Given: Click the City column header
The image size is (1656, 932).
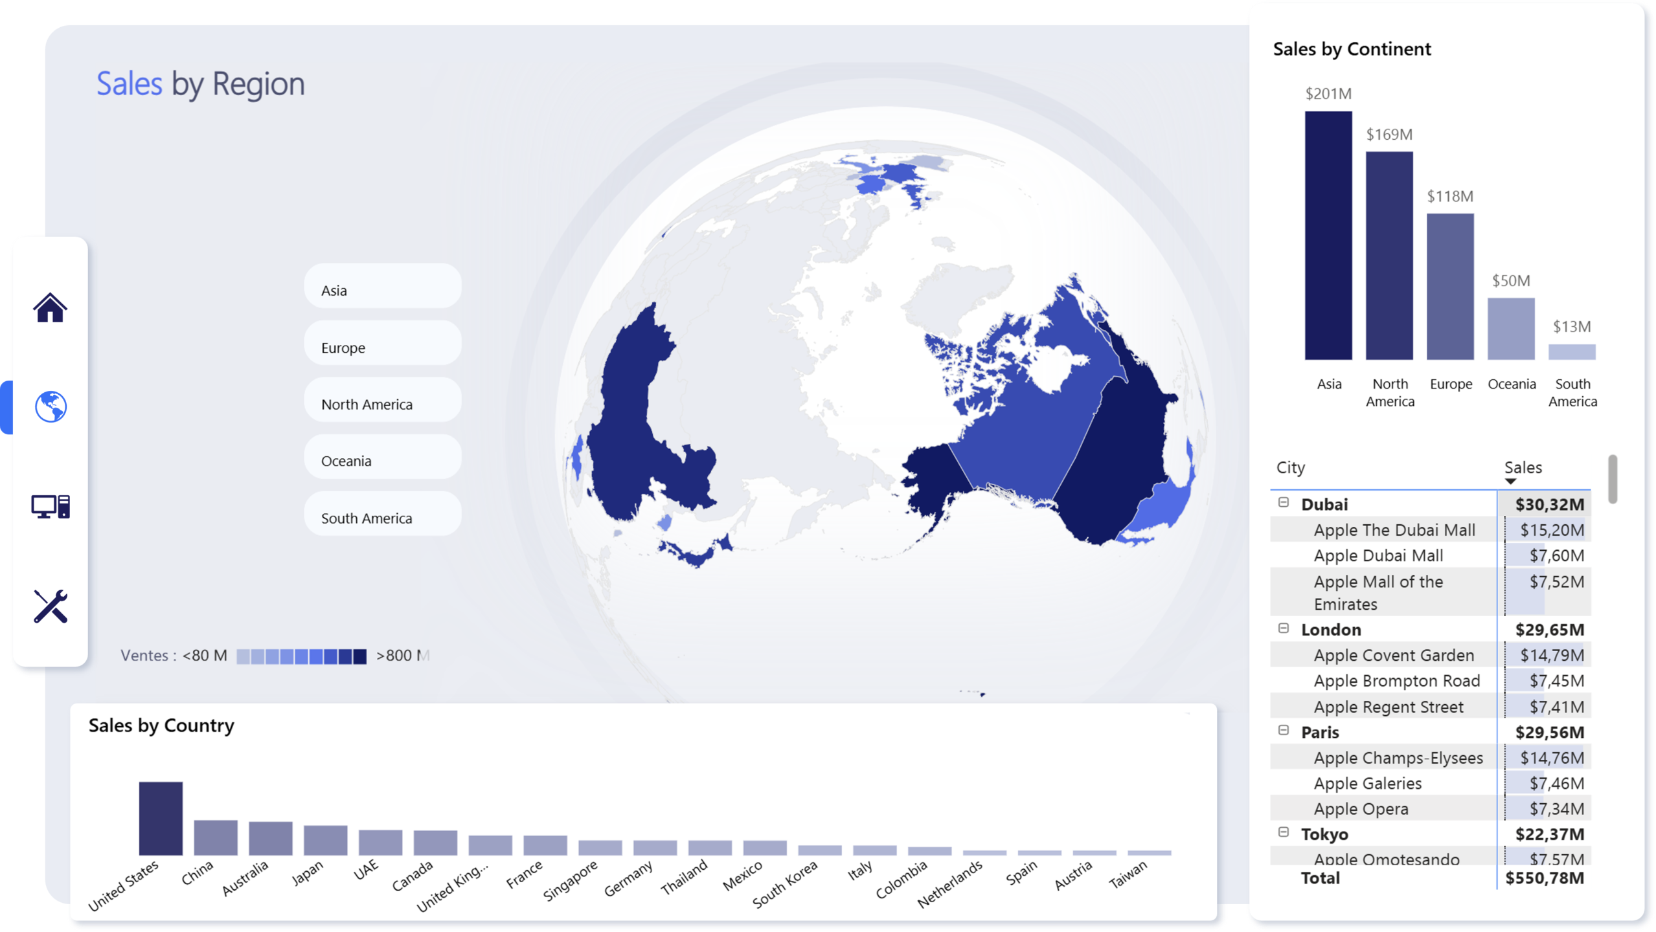Looking at the screenshot, I should coord(1291,467).
